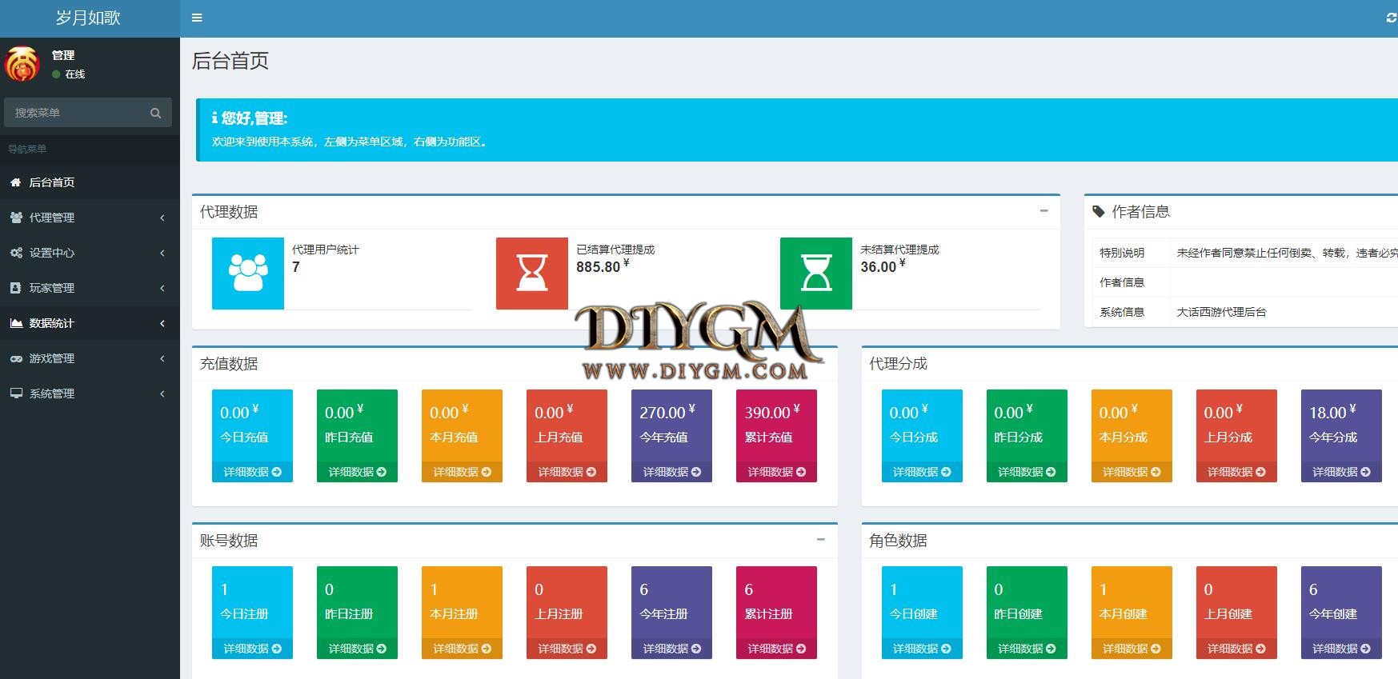Viewport: 1398px width, 679px height.
Task: Open 详细数据 for 昨日分成
Action: pos(1027,472)
